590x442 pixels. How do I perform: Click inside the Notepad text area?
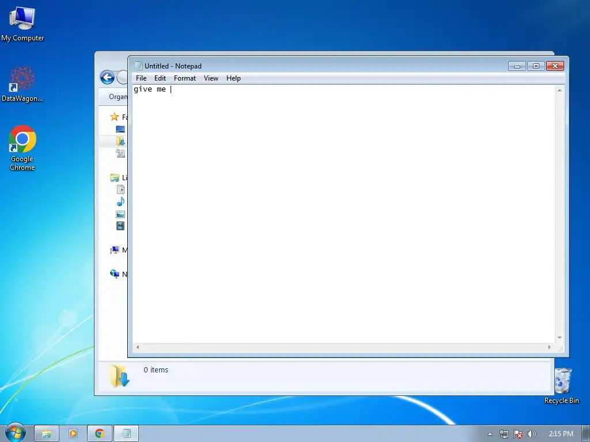[x=344, y=214]
